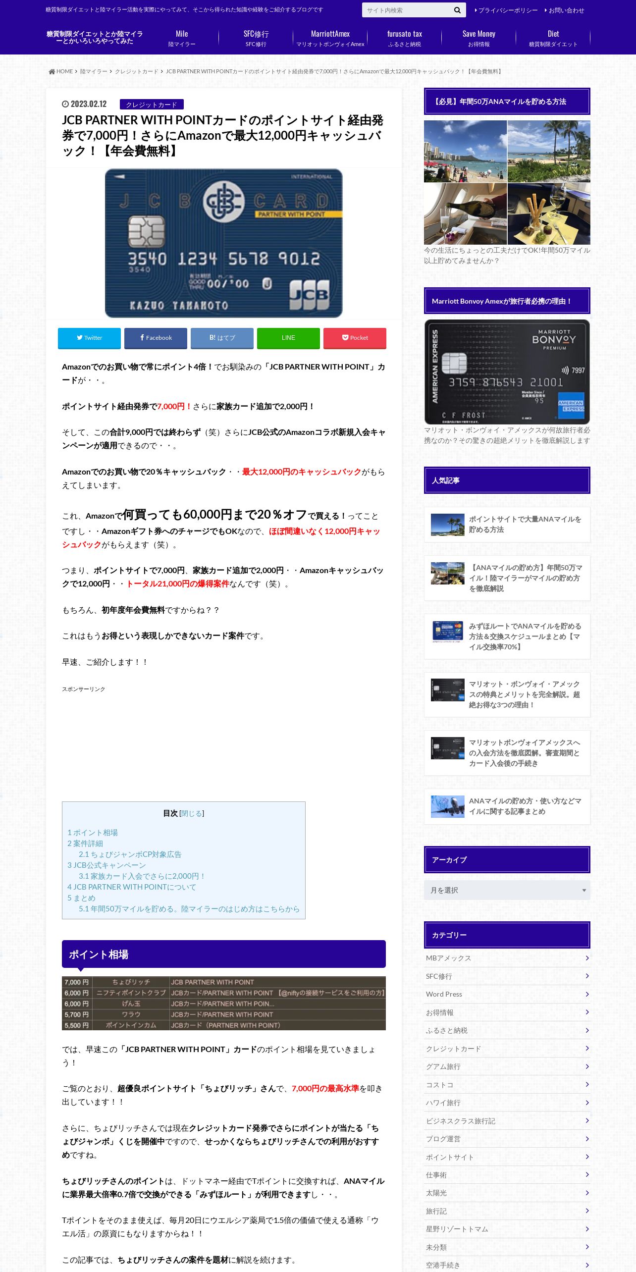Open the 月を選択 archive dropdown

coord(507,890)
